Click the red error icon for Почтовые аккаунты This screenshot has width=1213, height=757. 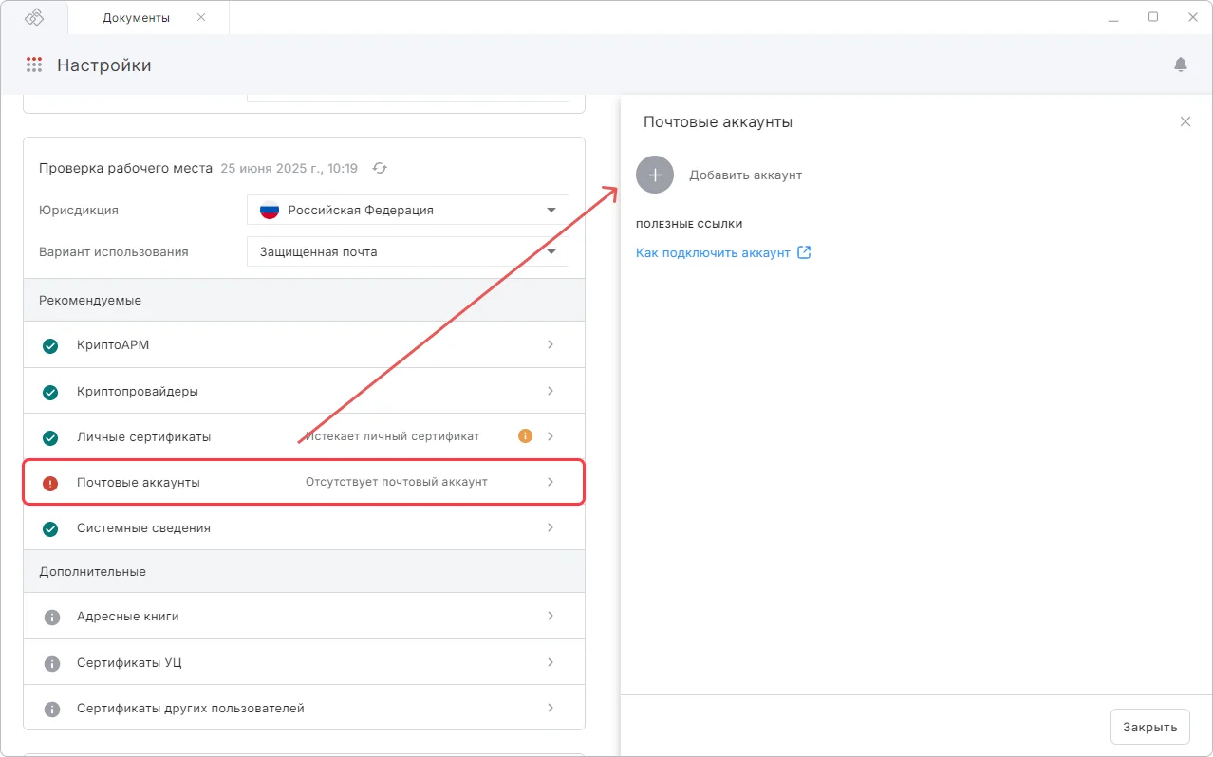coord(50,483)
